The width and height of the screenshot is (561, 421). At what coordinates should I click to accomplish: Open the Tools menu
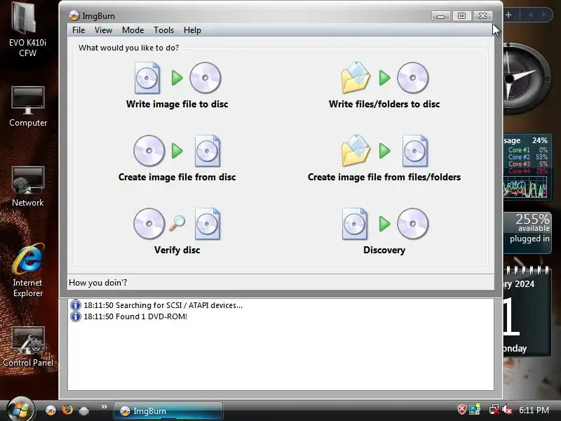click(163, 30)
